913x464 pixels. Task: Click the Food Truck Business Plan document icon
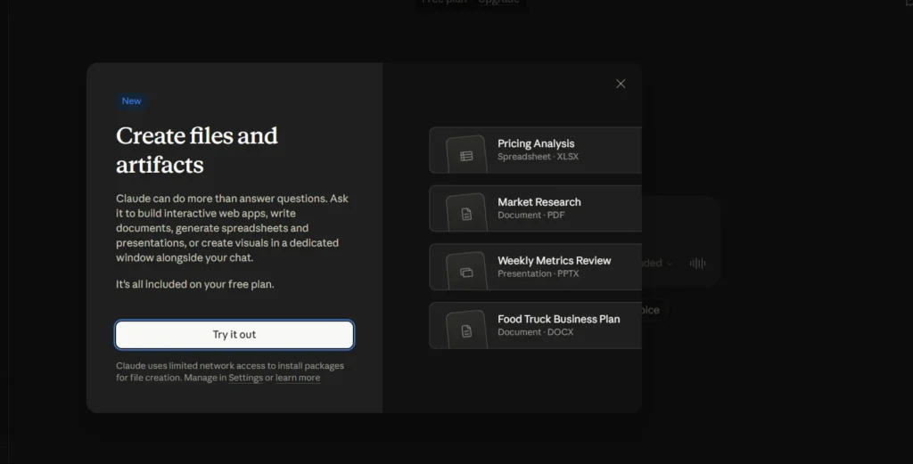pyautogui.click(x=466, y=331)
